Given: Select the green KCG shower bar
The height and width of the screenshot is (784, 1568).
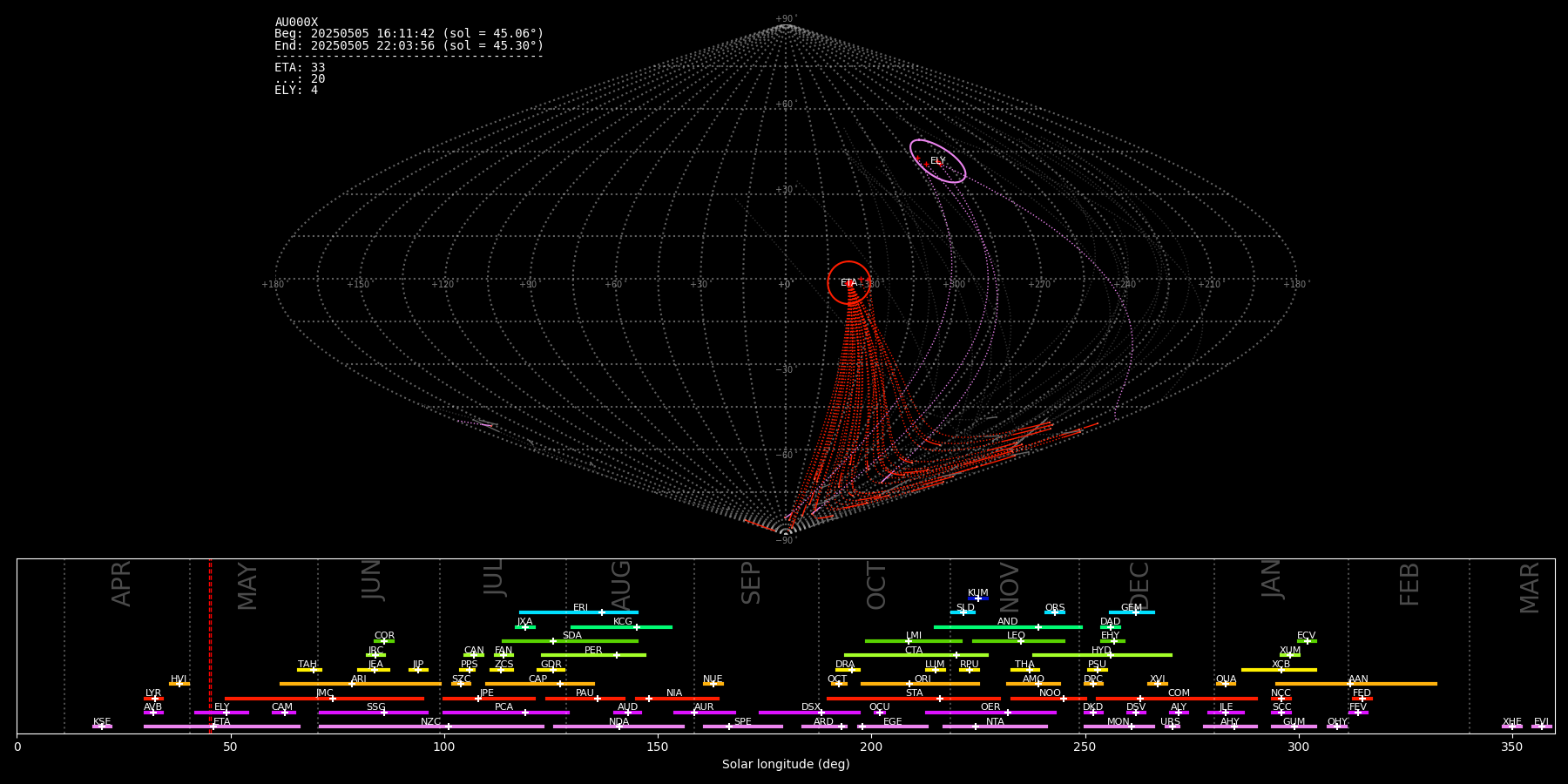Looking at the screenshot, I should (621, 626).
